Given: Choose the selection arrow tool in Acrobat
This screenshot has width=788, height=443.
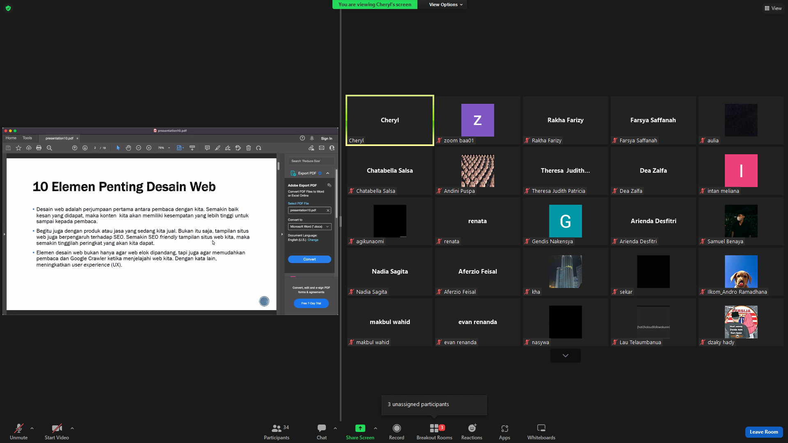Looking at the screenshot, I should click(118, 148).
